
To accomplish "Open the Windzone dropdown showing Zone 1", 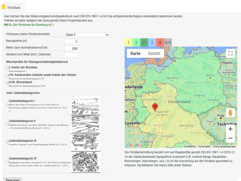I will [87, 35].
